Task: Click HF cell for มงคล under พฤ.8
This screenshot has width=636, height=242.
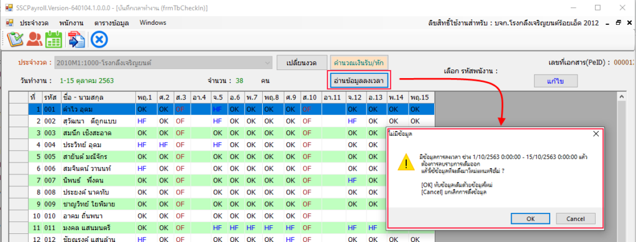Action: pyautogui.click(x=273, y=228)
